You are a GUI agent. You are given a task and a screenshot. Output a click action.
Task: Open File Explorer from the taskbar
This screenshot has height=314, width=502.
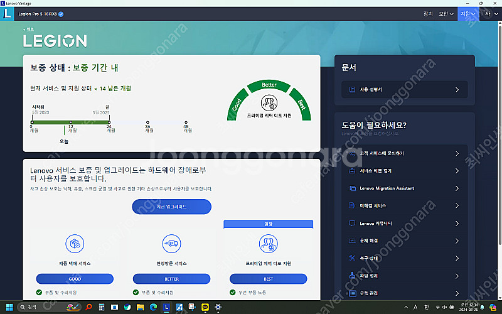[140, 307]
